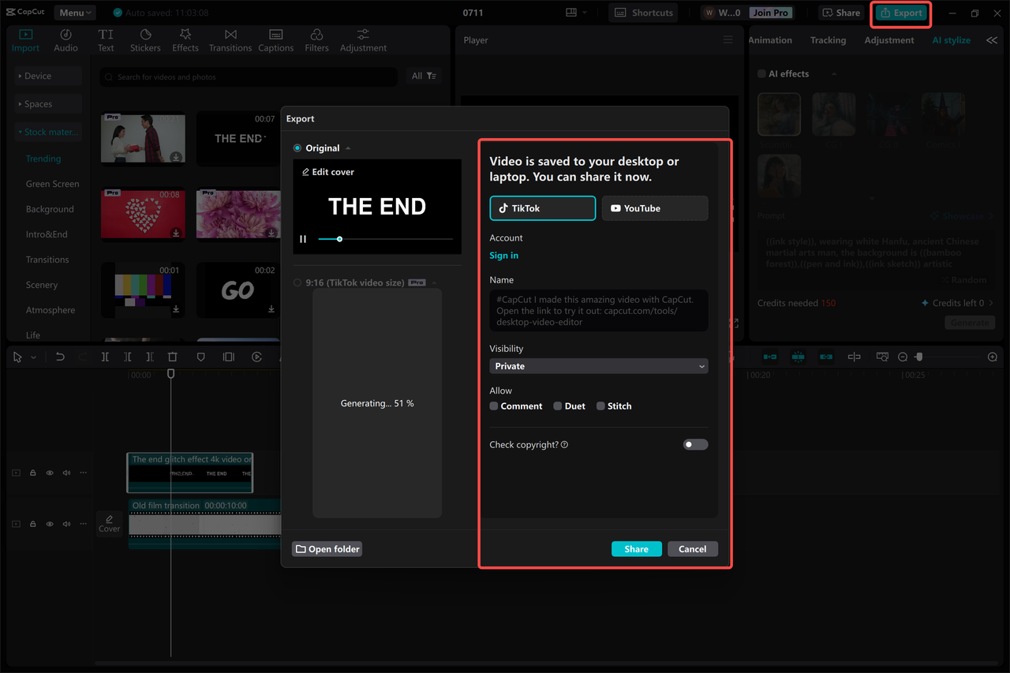Screen dimensions: 1010x673
Task: Open the Transitions panel
Action: (x=230, y=39)
